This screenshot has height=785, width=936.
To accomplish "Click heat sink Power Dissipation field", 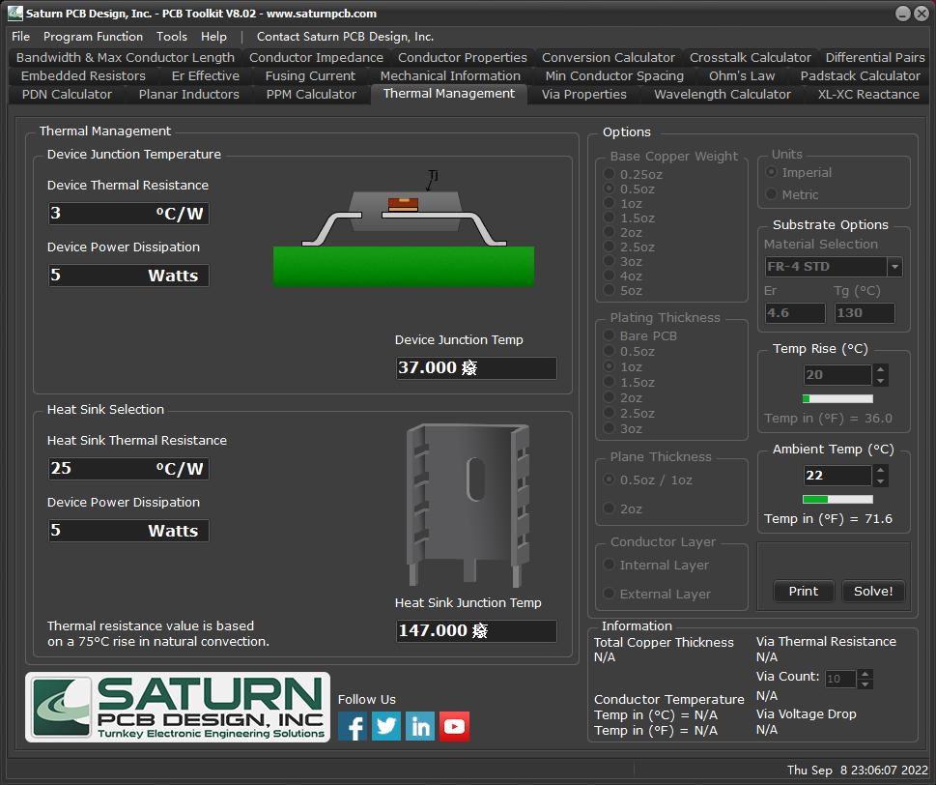I will (x=128, y=530).
